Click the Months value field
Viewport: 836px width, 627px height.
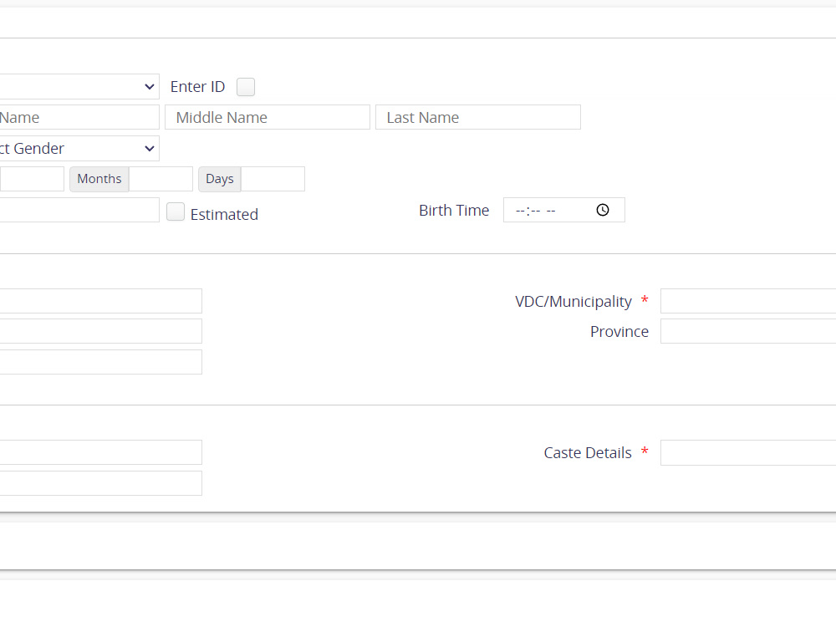pyautogui.click(x=161, y=179)
